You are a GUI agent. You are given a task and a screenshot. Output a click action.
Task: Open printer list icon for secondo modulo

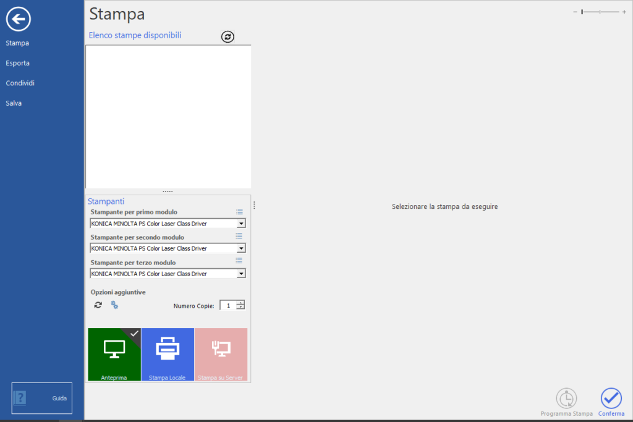point(239,237)
